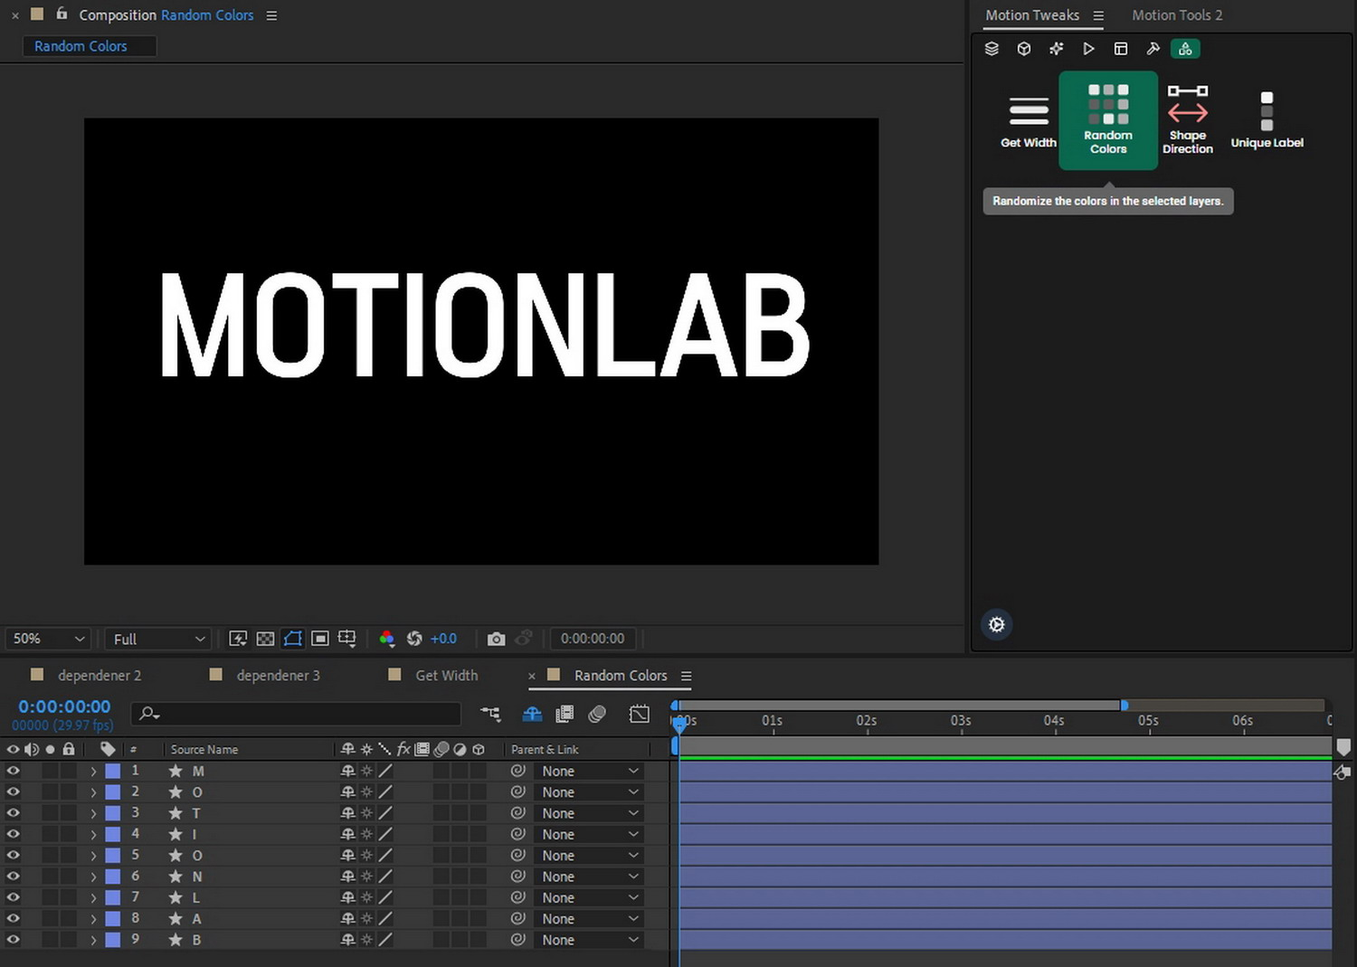Toggle the transparency grid in viewer
Image resolution: width=1357 pixels, height=967 pixels.
[265, 639]
